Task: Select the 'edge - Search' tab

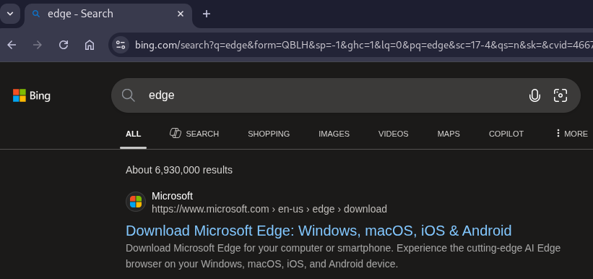Action: click(108, 14)
